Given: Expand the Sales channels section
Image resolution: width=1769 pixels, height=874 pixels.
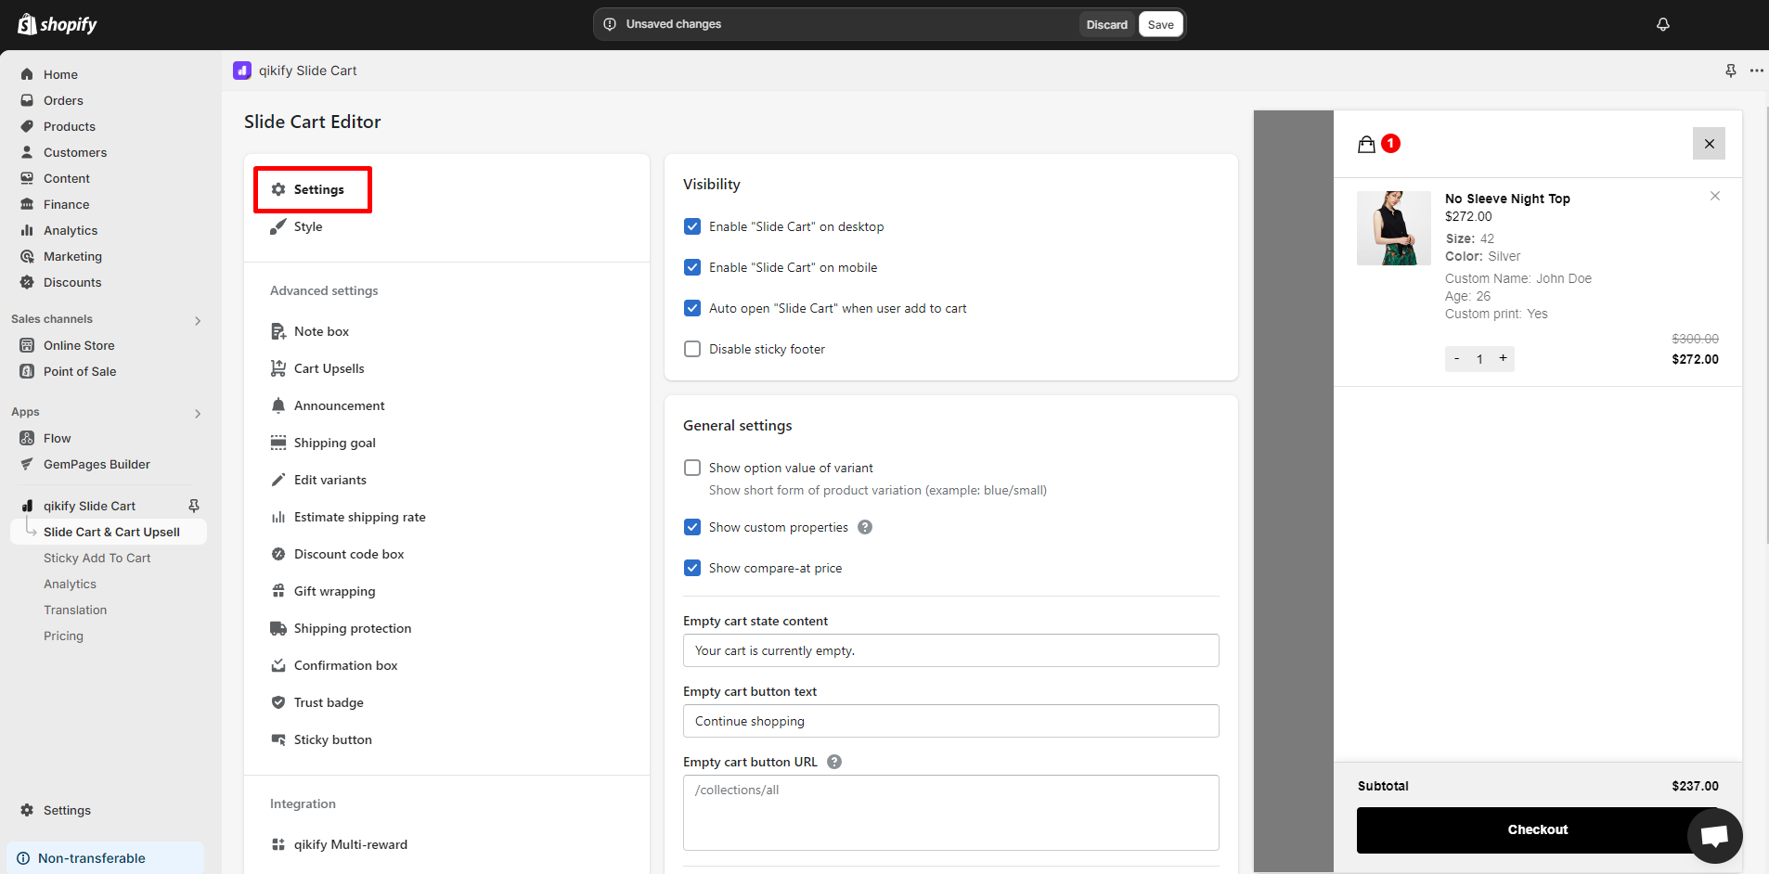Looking at the screenshot, I should point(198,320).
